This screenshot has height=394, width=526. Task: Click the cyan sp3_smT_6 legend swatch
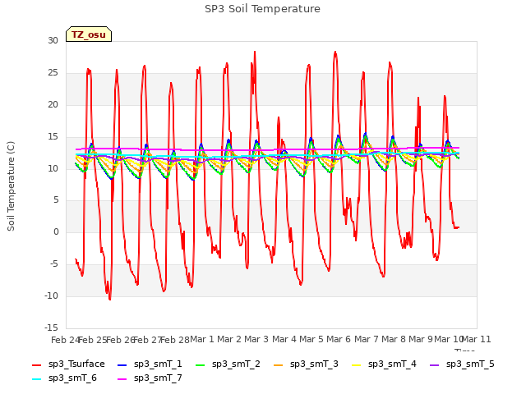point(36,379)
